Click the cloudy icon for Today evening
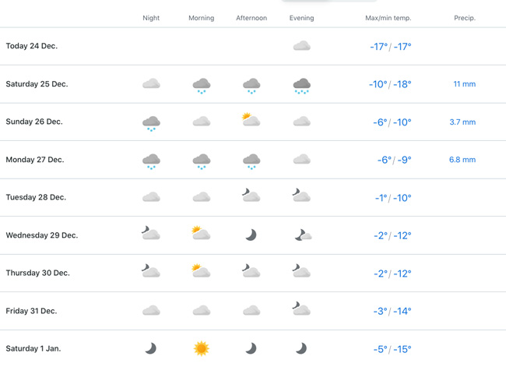The image size is (506, 367). click(x=302, y=46)
